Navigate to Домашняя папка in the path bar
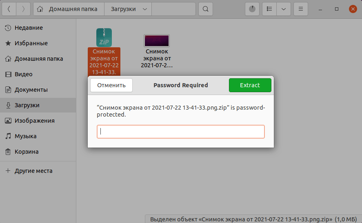This screenshot has width=362, height=223. click(x=69, y=9)
